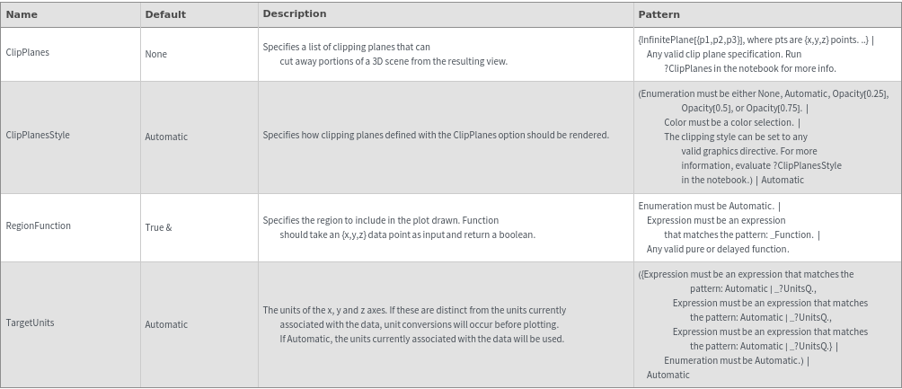The image size is (902, 389).
Task: Click the ClipPlanesStyle rendering description text
Action: tap(436, 136)
